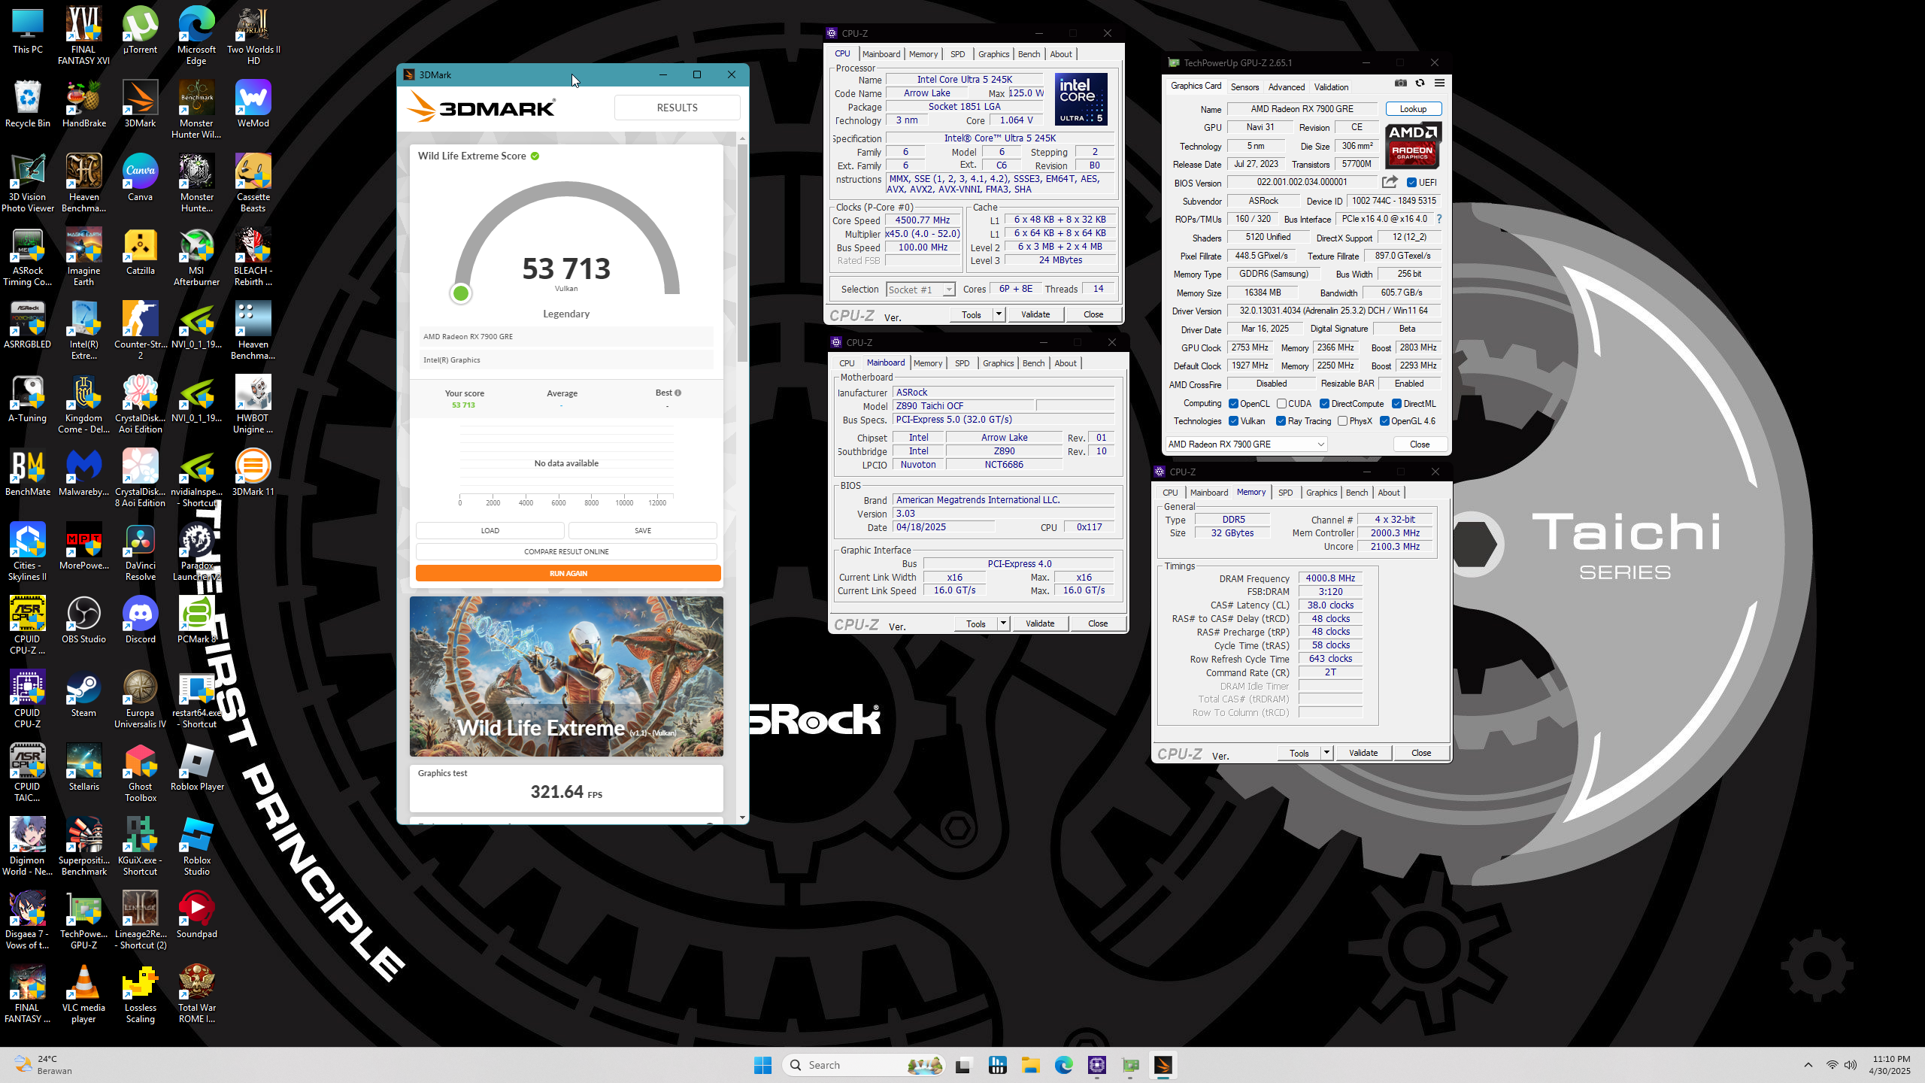This screenshot has height=1083, width=1925.
Task: Open the 3DMark desktop shortcut
Action: point(140,105)
